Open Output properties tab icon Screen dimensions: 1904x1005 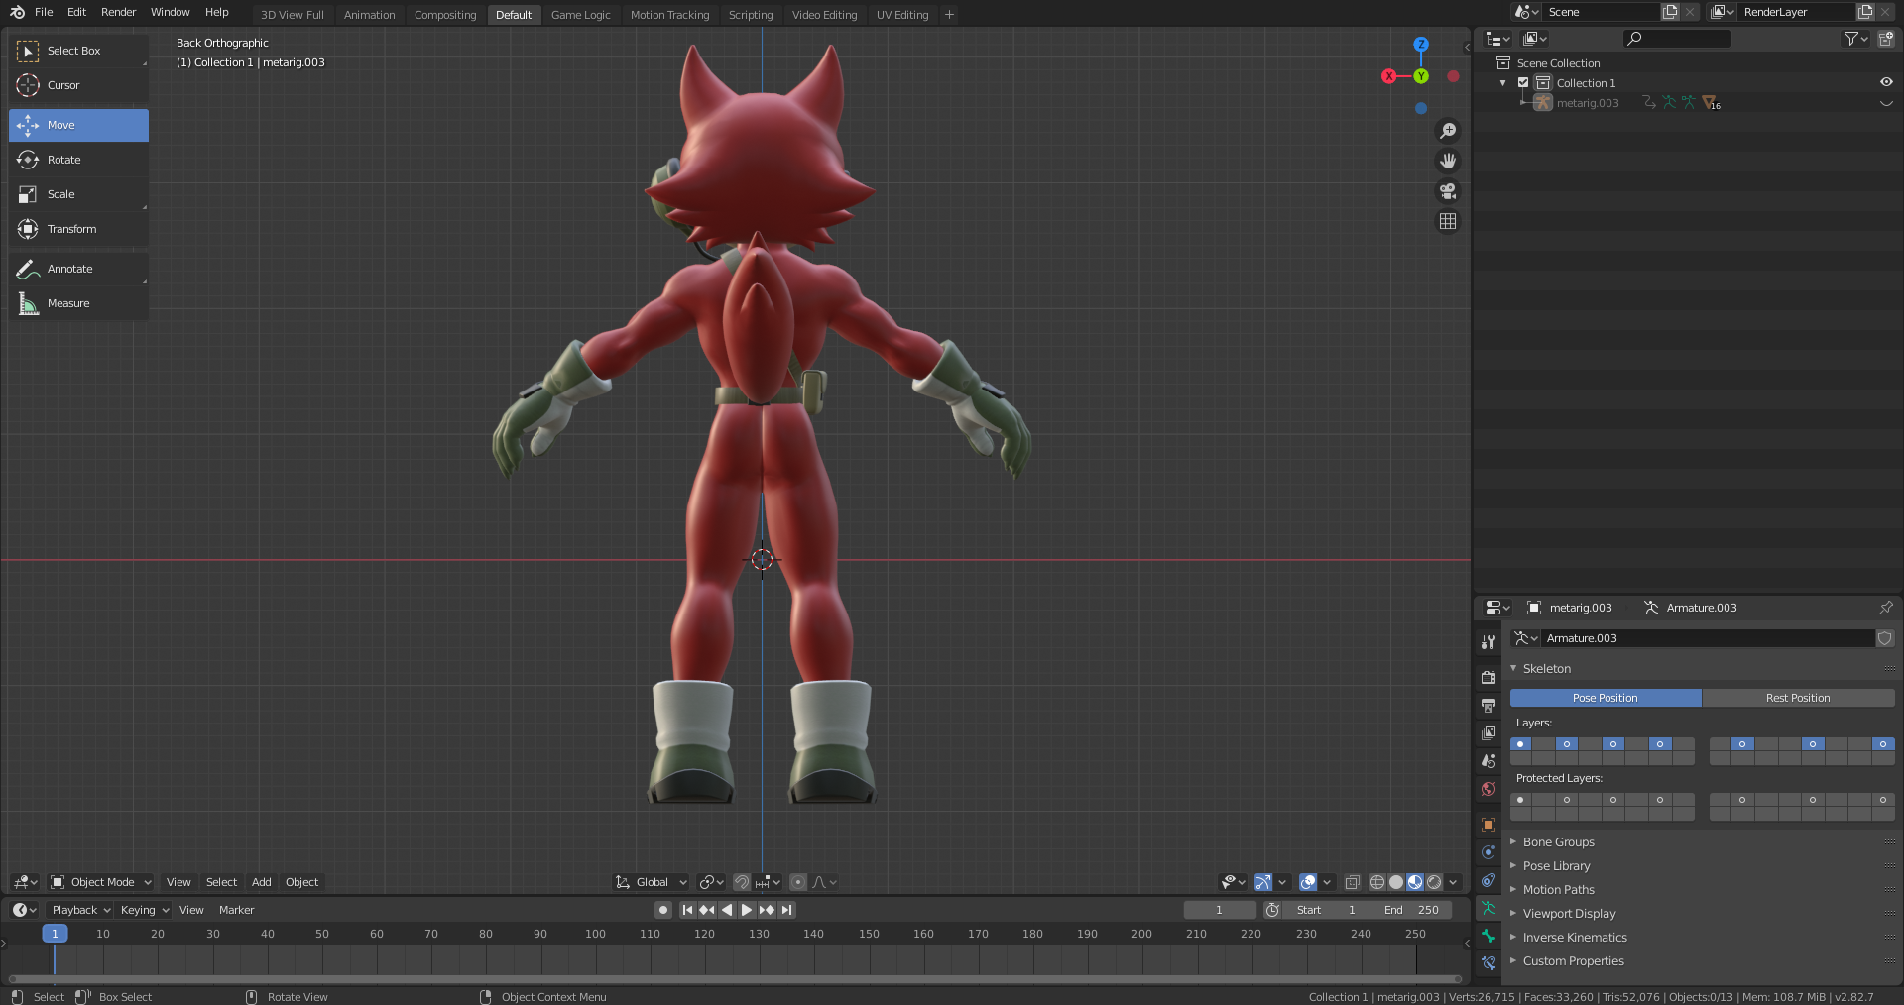[x=1488, y=706]
